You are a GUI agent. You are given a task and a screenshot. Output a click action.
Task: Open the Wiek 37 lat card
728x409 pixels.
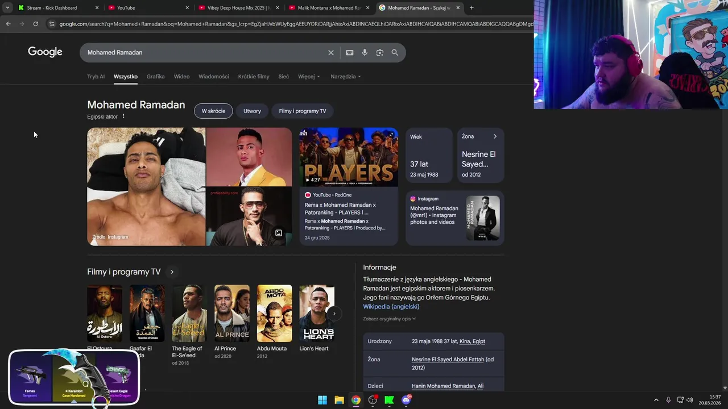pyautogui.click(x=429, y=155)
